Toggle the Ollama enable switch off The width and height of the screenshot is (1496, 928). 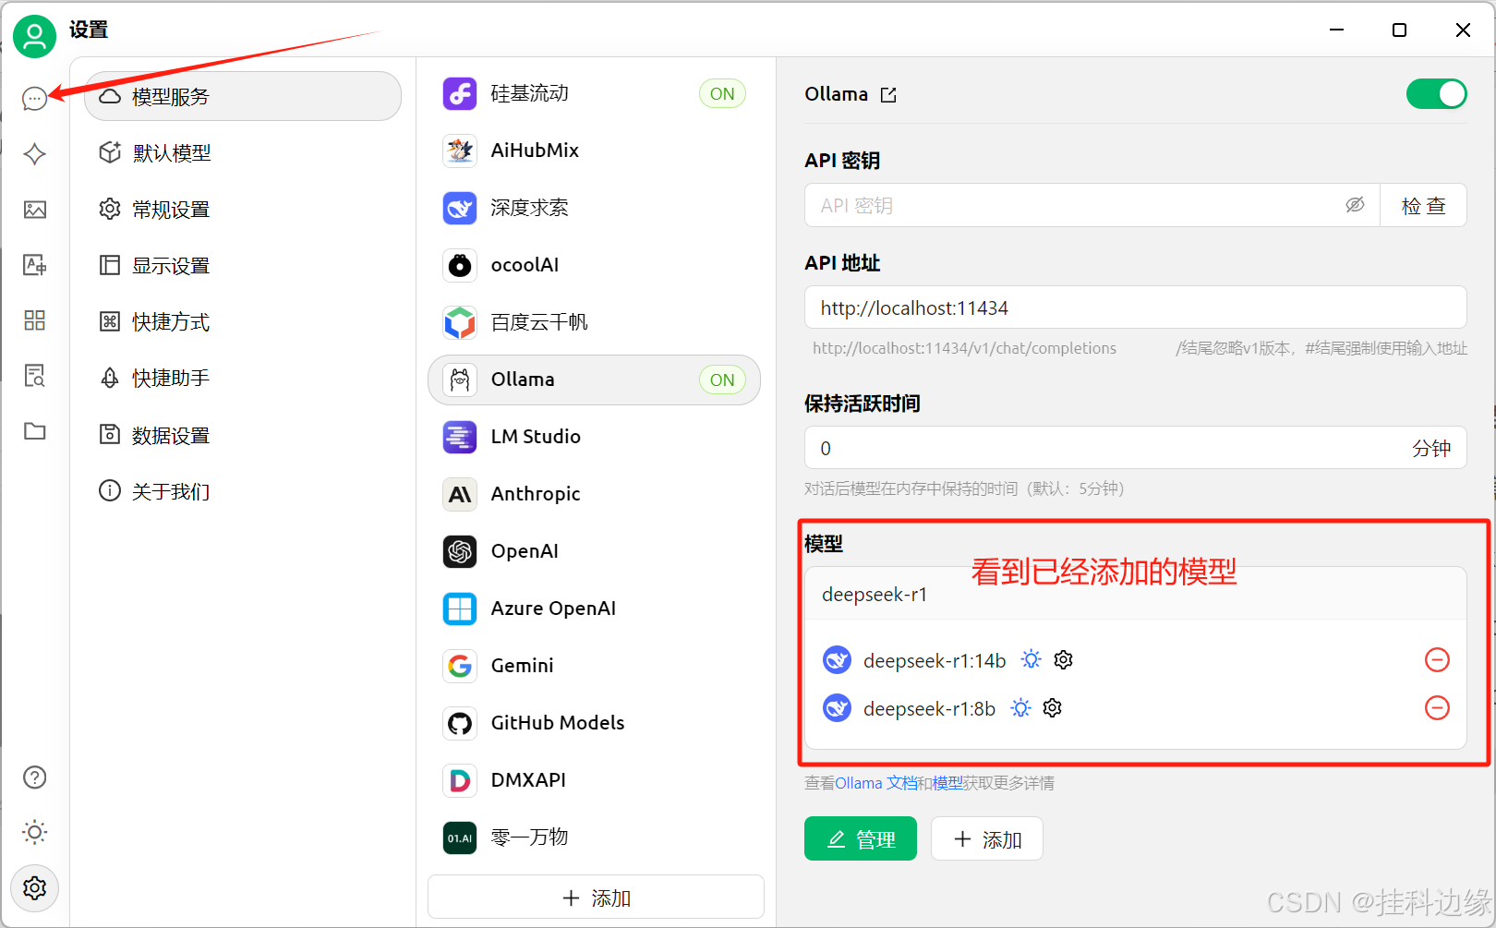tap(1436, 94)
